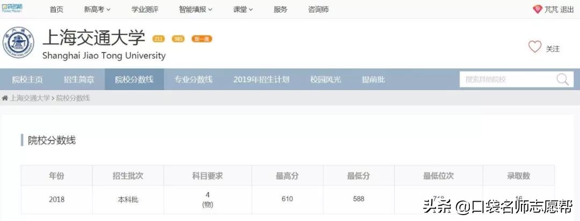580x221 pixels.
Task: Open the 咨询师 menu item
Action: point(318,10)
